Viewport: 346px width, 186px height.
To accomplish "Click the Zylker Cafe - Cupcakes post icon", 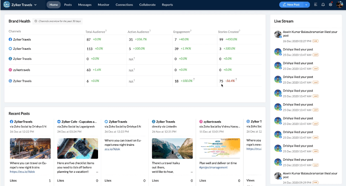I will [59, 122].
